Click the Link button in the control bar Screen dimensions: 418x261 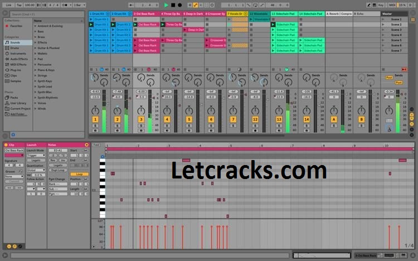[x=9, y=5]
